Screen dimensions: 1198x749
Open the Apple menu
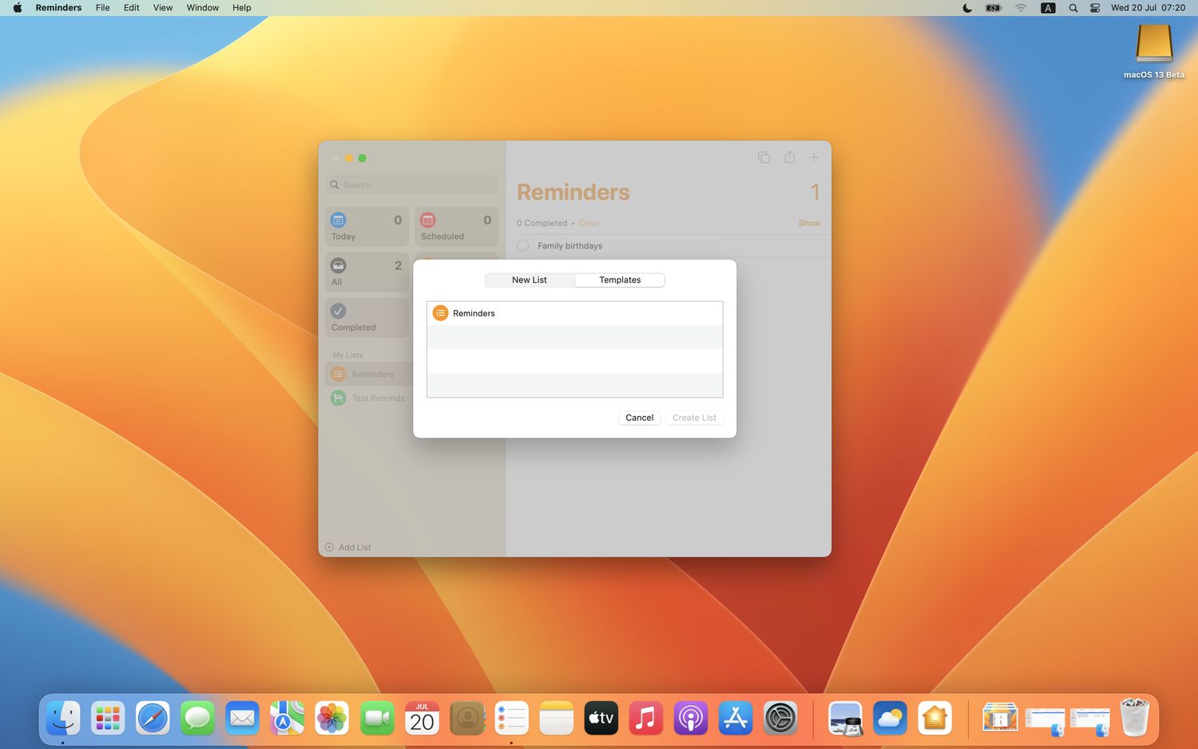[x=18, y=8]
